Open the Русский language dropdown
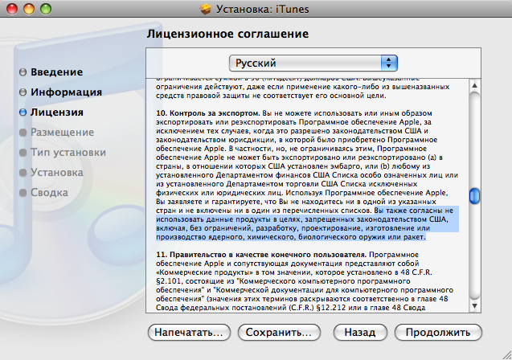 [313, 63]
